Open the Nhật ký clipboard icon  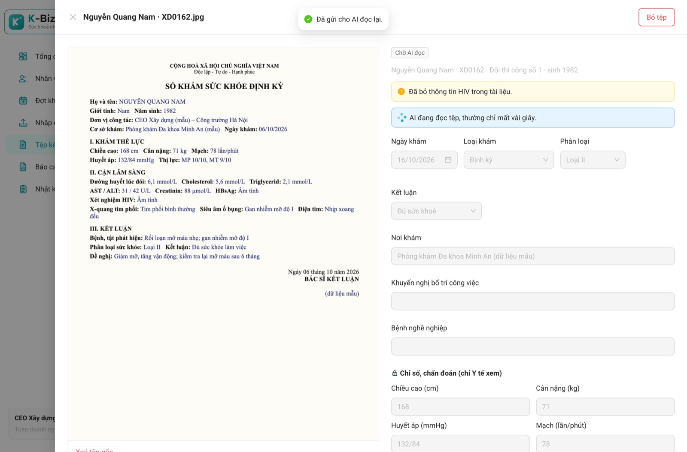(23, 189)
